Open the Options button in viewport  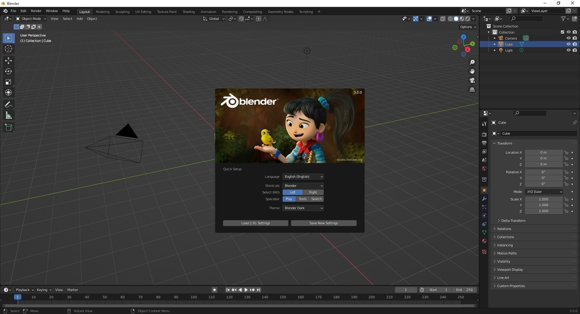click(467, 27)
